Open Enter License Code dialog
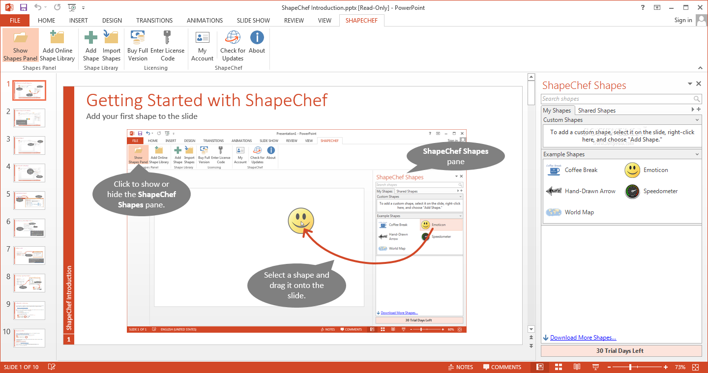Viewport: 708px width, 373px height. (x=168, y=46)
